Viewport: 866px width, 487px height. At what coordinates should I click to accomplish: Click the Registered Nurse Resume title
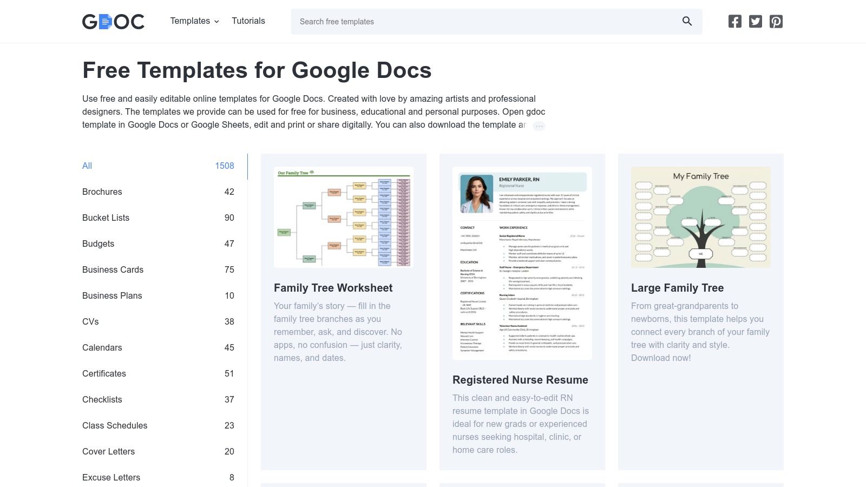click(x=520, y=380)
